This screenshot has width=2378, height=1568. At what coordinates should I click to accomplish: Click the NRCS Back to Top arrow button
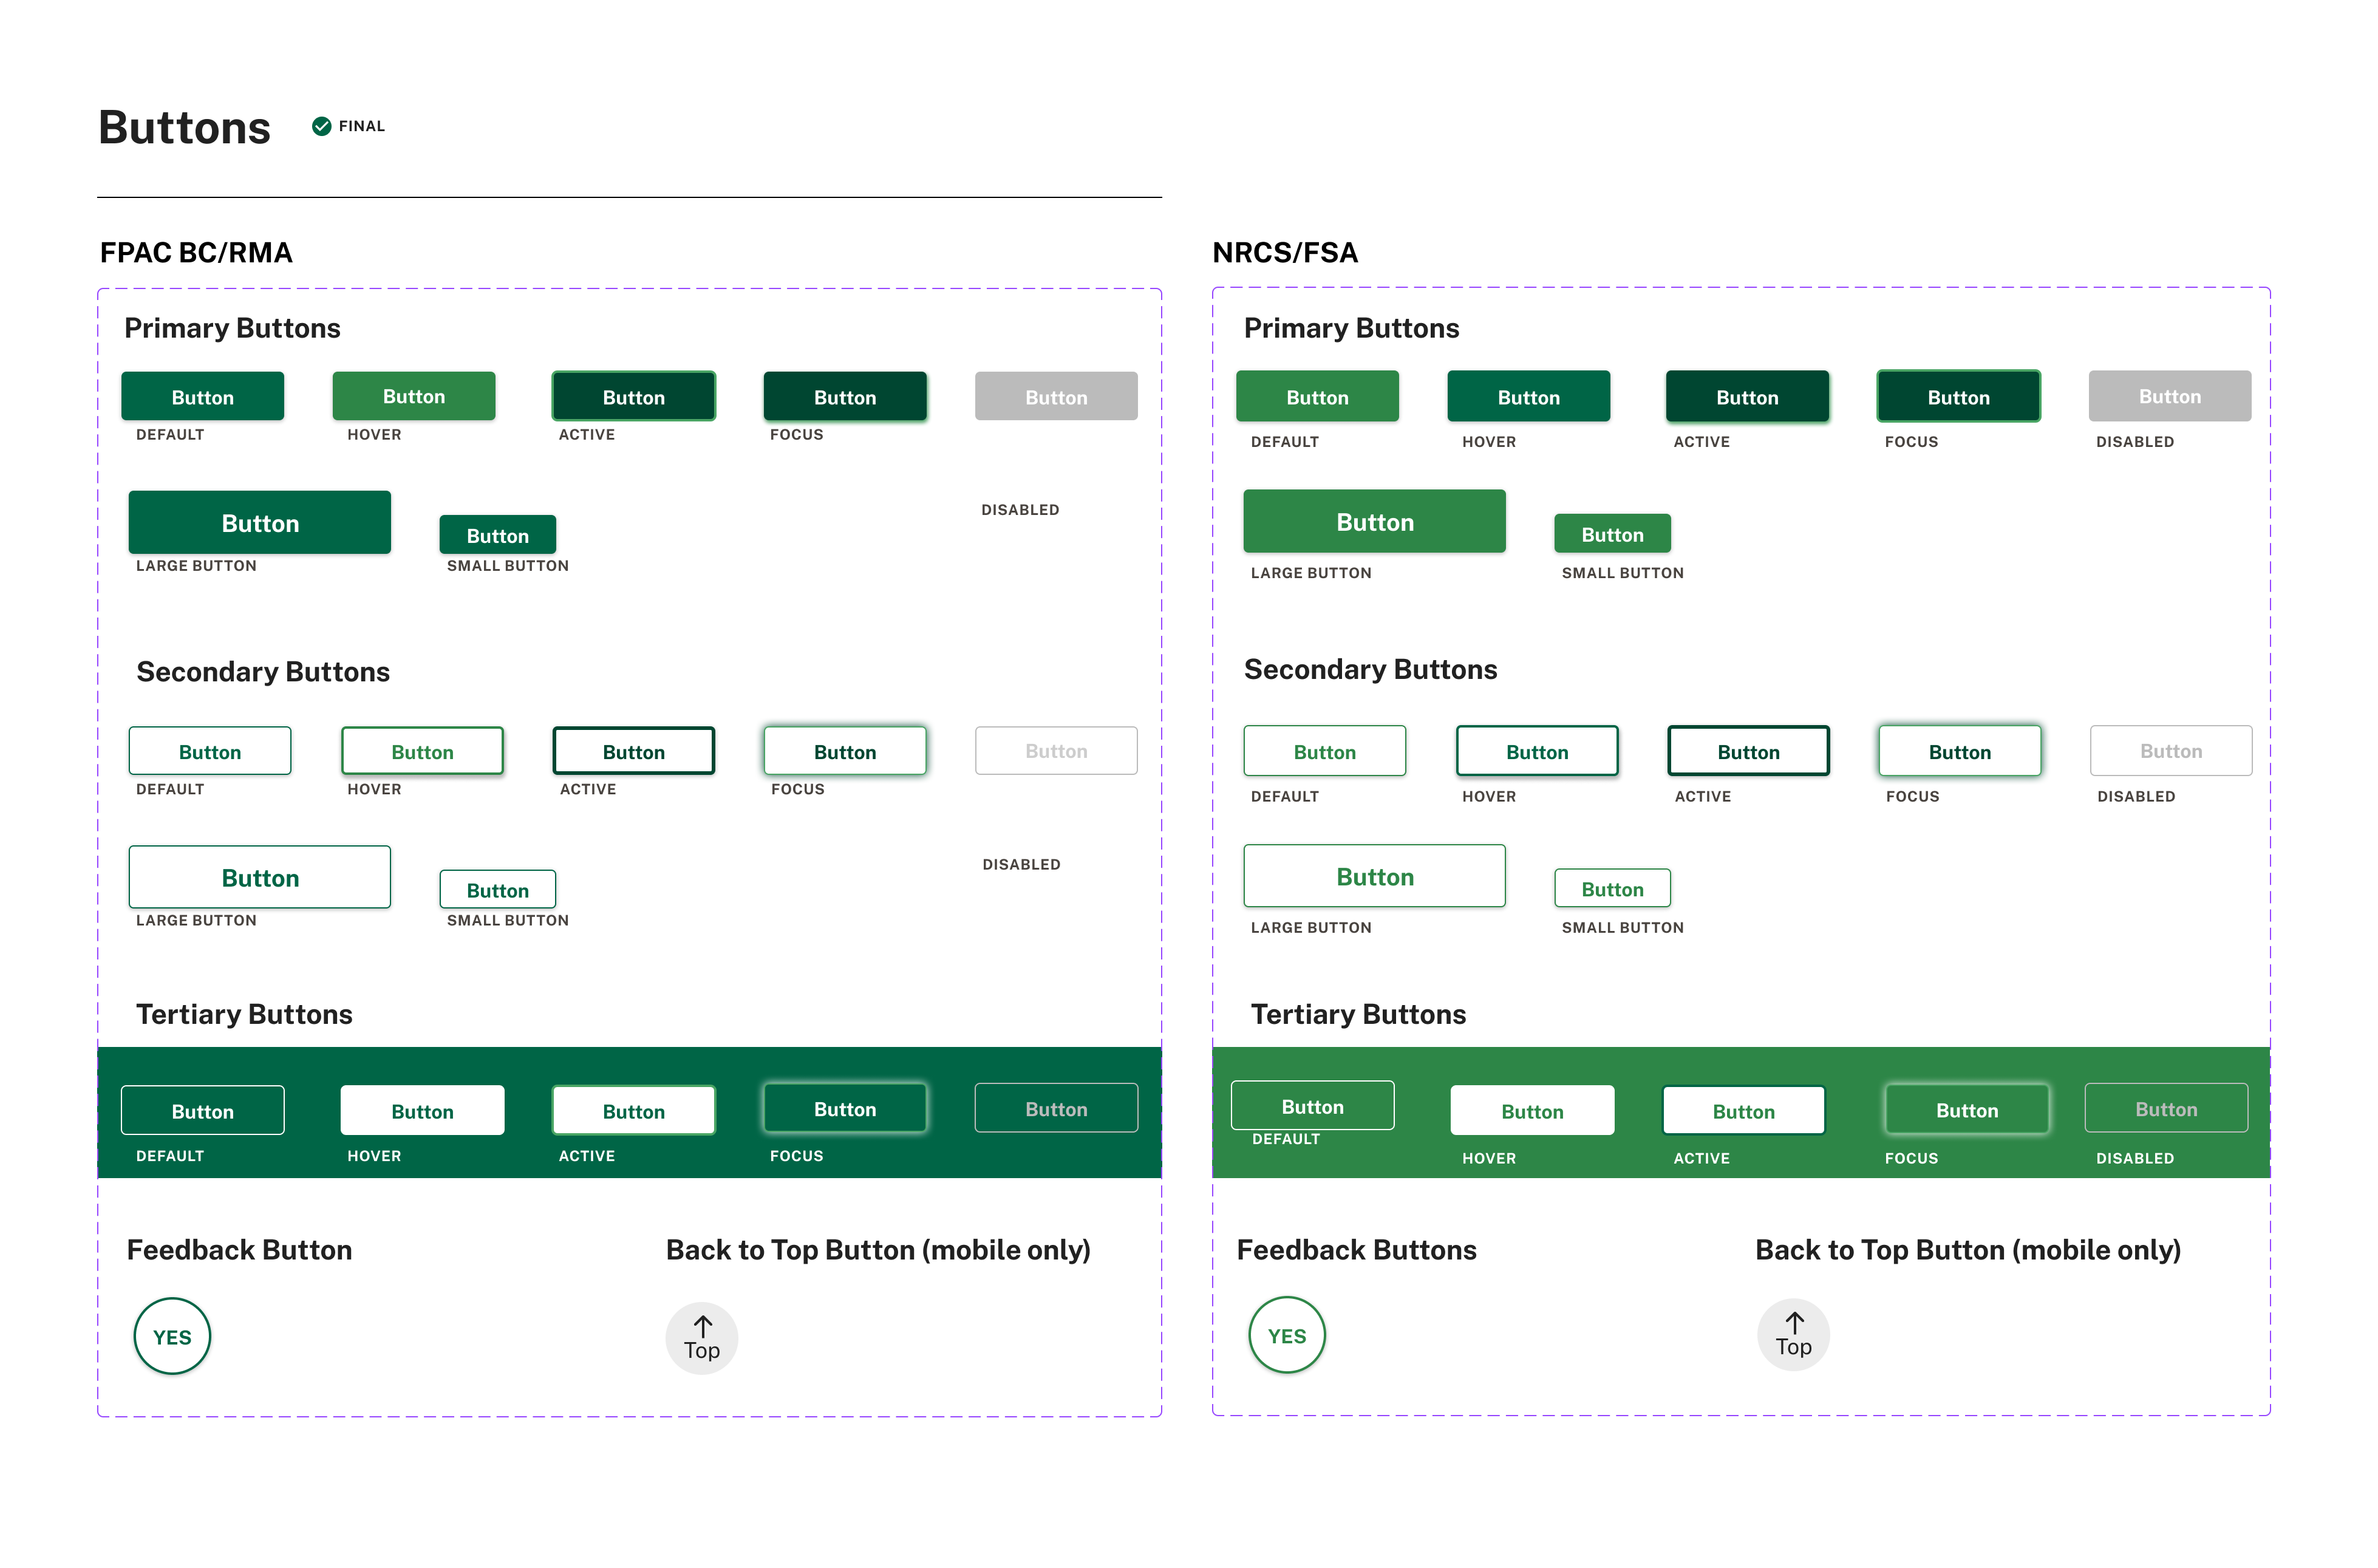tap(1793, 1335)
